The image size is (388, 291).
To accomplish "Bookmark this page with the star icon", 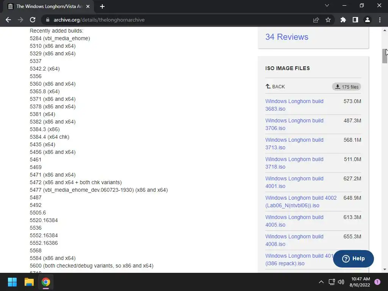I will pos(328,20).
